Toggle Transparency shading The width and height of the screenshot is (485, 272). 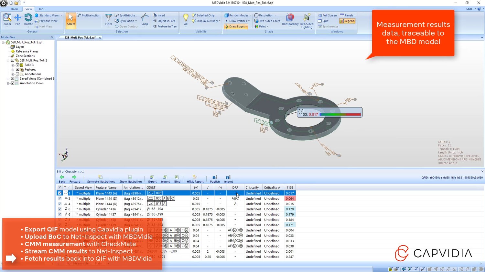click(x=290, y=19)
